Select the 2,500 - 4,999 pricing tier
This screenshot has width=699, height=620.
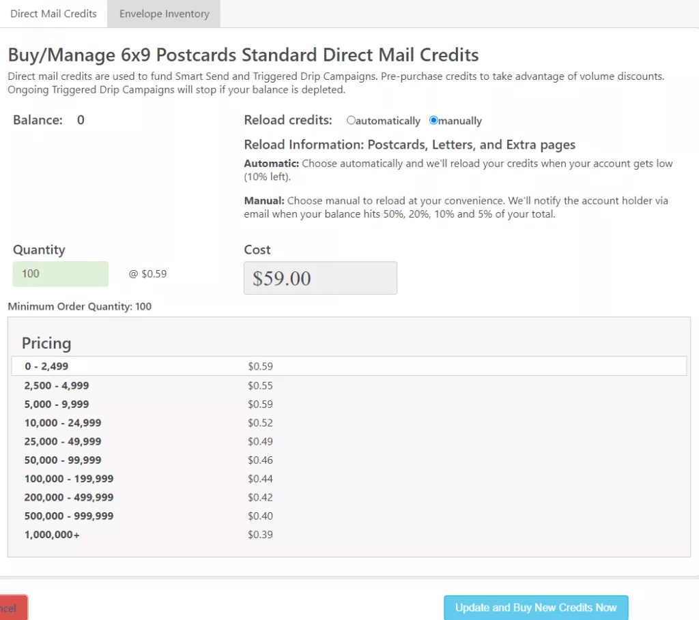pos(57,385)
